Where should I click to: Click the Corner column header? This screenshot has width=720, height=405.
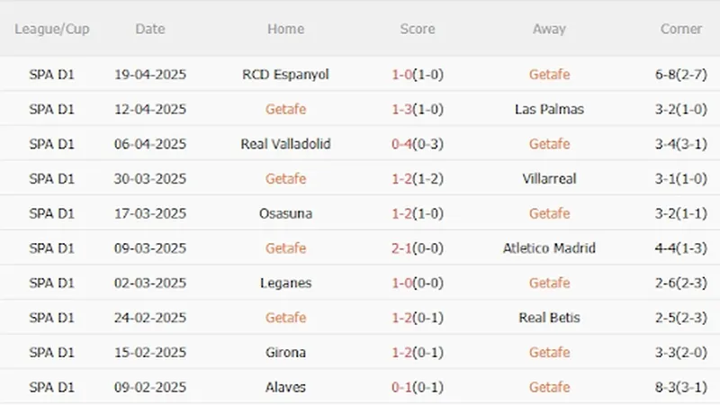pyautogui.click(x=681, y=29)
